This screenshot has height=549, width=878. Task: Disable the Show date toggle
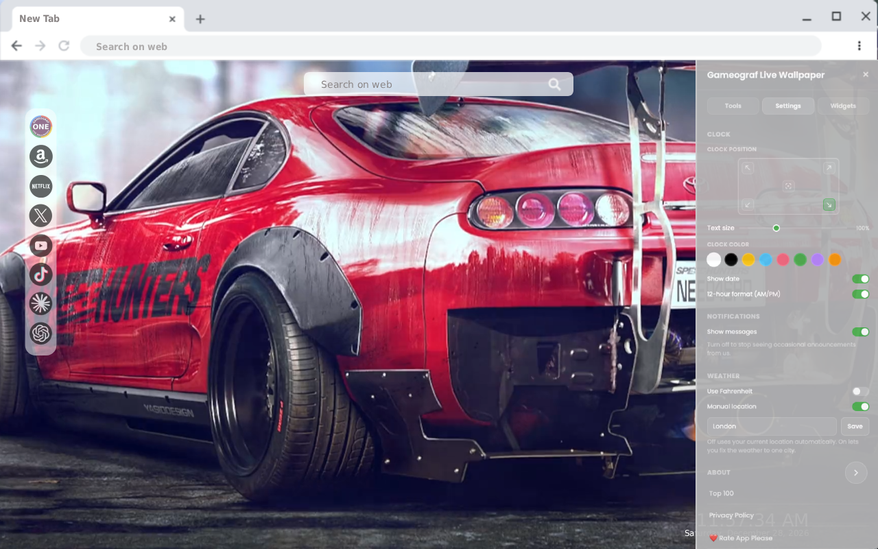(x=860, y=279)
